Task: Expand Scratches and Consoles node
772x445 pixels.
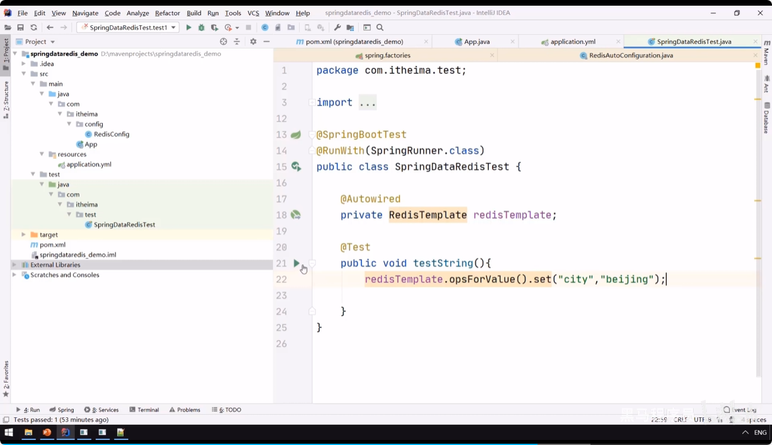Action: click(x=15, y=275)
